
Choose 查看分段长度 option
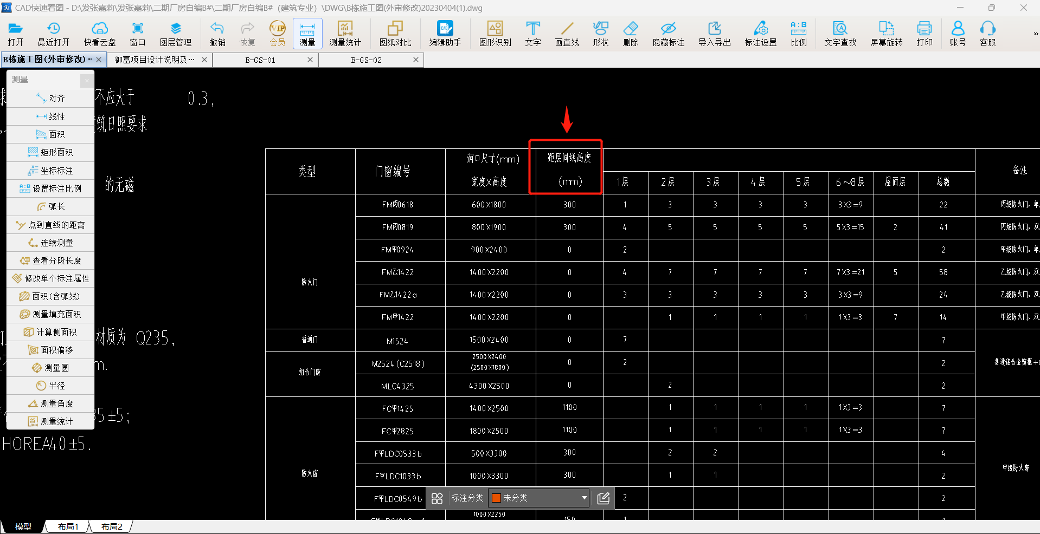50,261
